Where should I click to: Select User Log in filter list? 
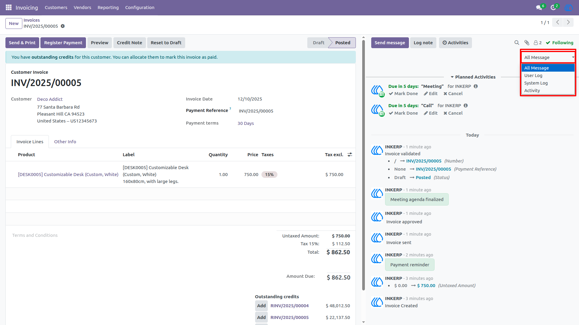click(548, 76)
